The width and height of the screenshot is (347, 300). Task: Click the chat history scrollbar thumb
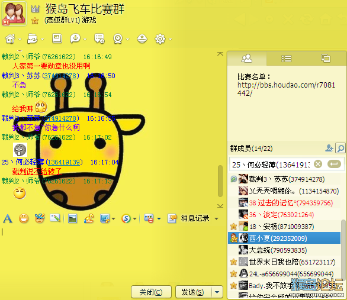pyautogui.click(x=220, y=181)
